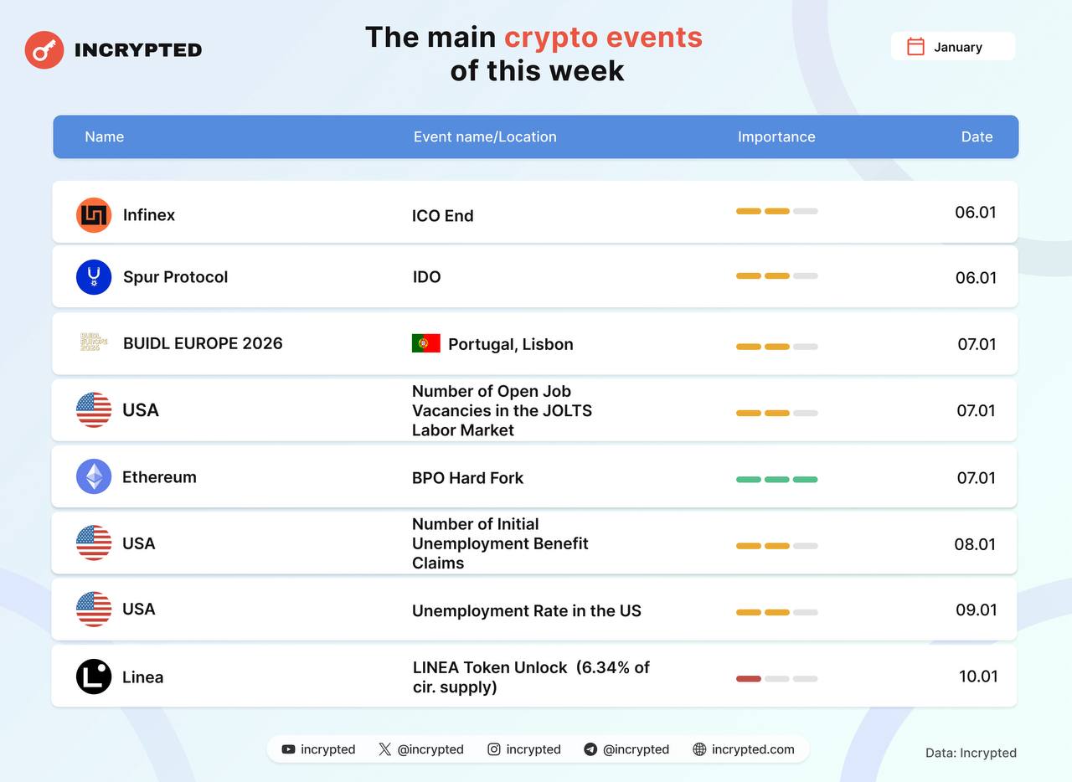Click the 07.01 date for BUIDL EUROPE 2026

click(x=977, y=344)
